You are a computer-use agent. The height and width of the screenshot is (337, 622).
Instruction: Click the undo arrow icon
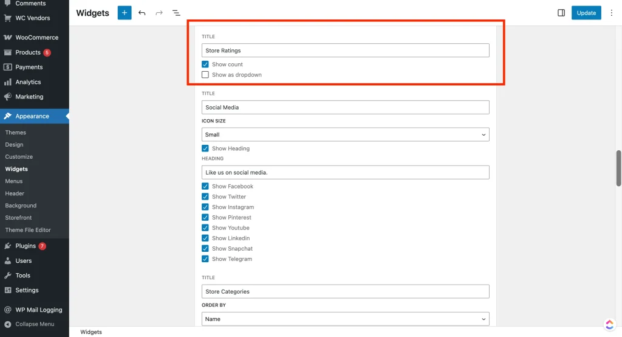click(x=142, y=13)
